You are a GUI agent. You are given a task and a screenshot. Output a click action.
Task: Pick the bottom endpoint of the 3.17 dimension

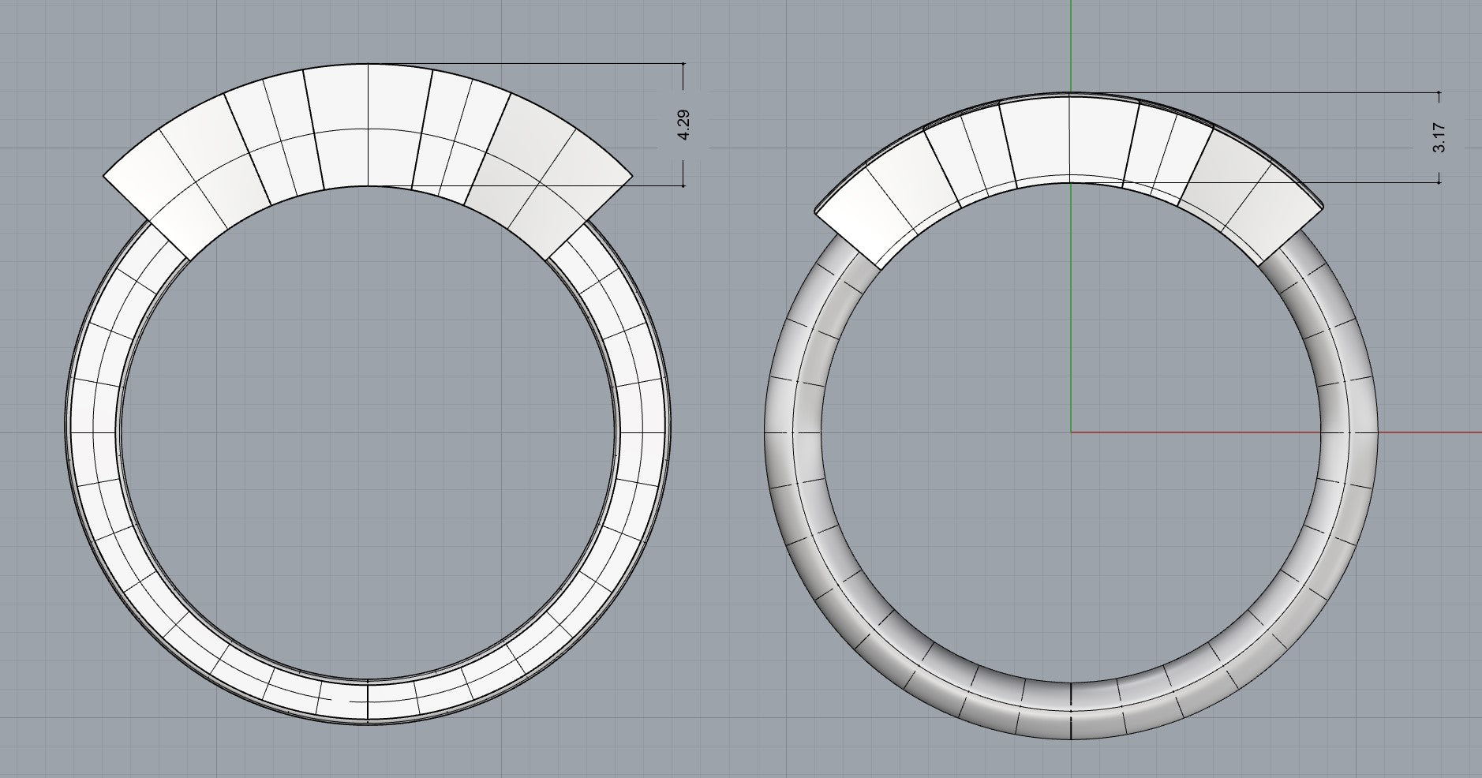[1439, 182]
